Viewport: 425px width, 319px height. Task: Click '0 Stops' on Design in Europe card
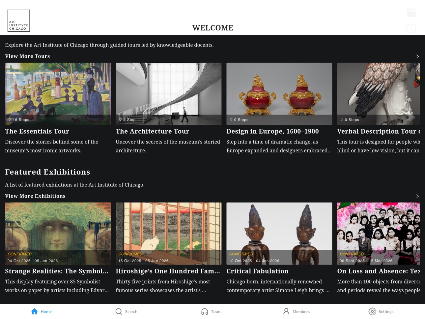point(241,120)
